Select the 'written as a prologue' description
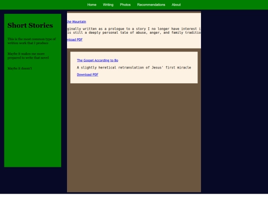 pyautogui.click(x=134, y=31)
